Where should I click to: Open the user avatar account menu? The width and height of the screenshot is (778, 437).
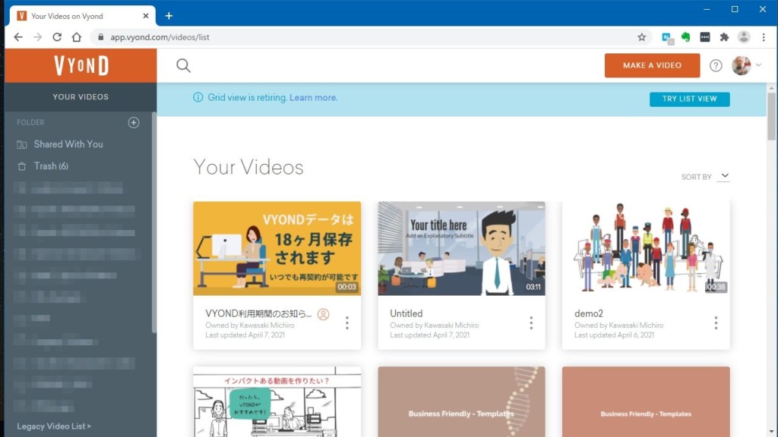point(742,65)
